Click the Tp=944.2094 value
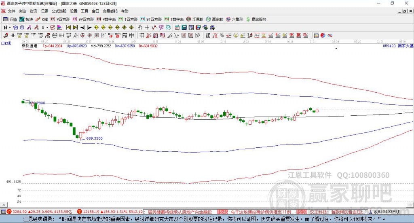This screenshot has height=223, width=414. tap(52, 46)
